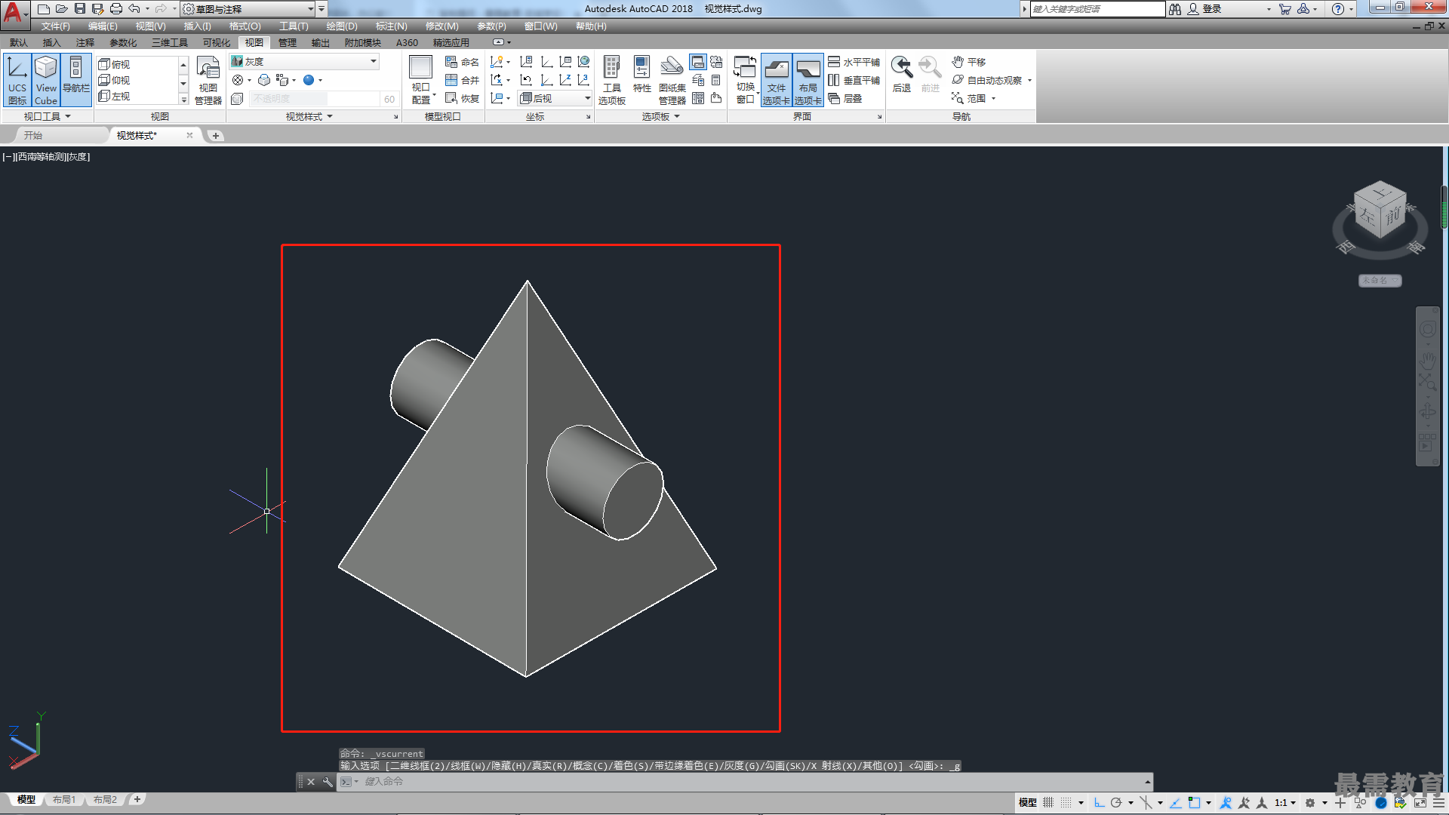Screen dimensions: 1449x815
Task: Switch to the 默认 ribbon tab
Action: pyautogui.click(x=19, y=43)
